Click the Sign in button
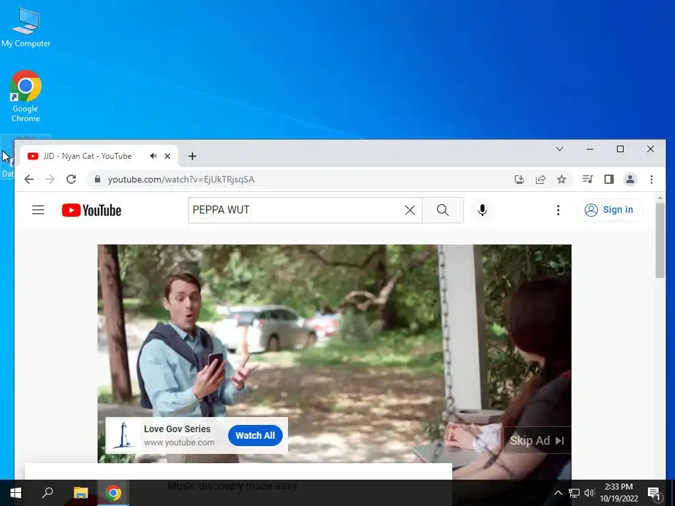675x506 pixels. pyautogui.click(x=610, y=210)
